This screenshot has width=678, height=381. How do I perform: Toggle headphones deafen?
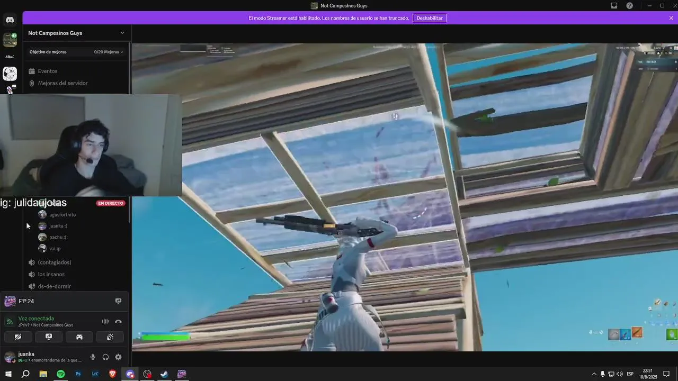pyautogui.click(x=105, y=357)
